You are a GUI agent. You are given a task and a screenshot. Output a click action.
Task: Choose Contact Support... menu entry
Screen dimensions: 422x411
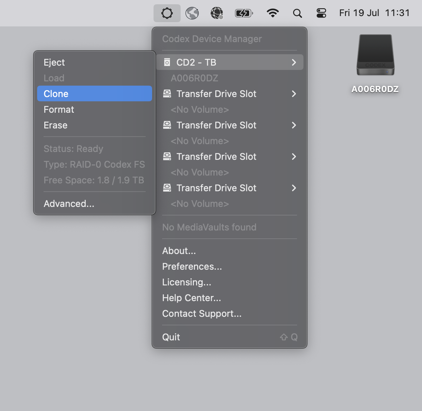point(230,314)
